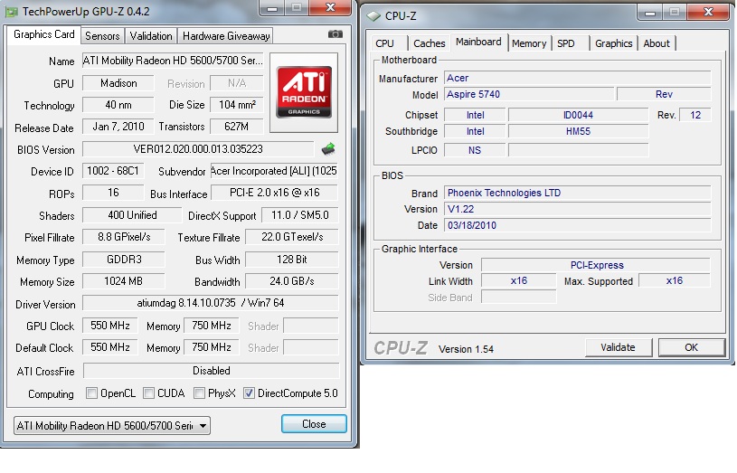Enable the OpenCL checkbox
The height and width of the screenshot is (473, 737).
[91, 393]
